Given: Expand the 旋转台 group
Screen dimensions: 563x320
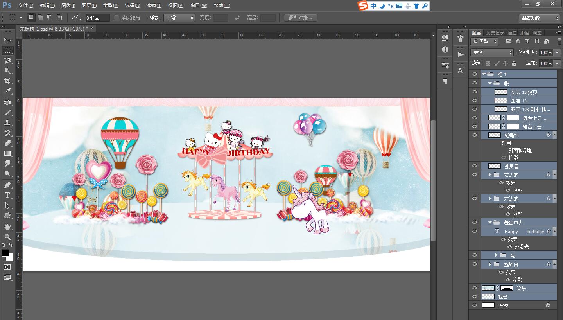Looking at the screenshot, I should click(490, 264).
